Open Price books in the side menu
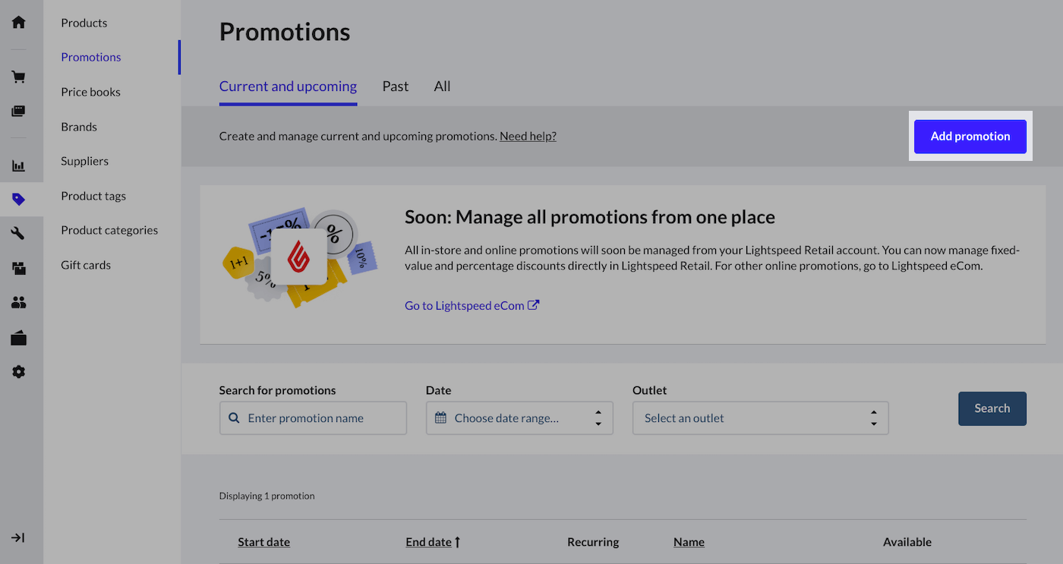 coord(90,92)
